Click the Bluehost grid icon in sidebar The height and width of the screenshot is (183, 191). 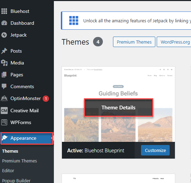point(4,11)
